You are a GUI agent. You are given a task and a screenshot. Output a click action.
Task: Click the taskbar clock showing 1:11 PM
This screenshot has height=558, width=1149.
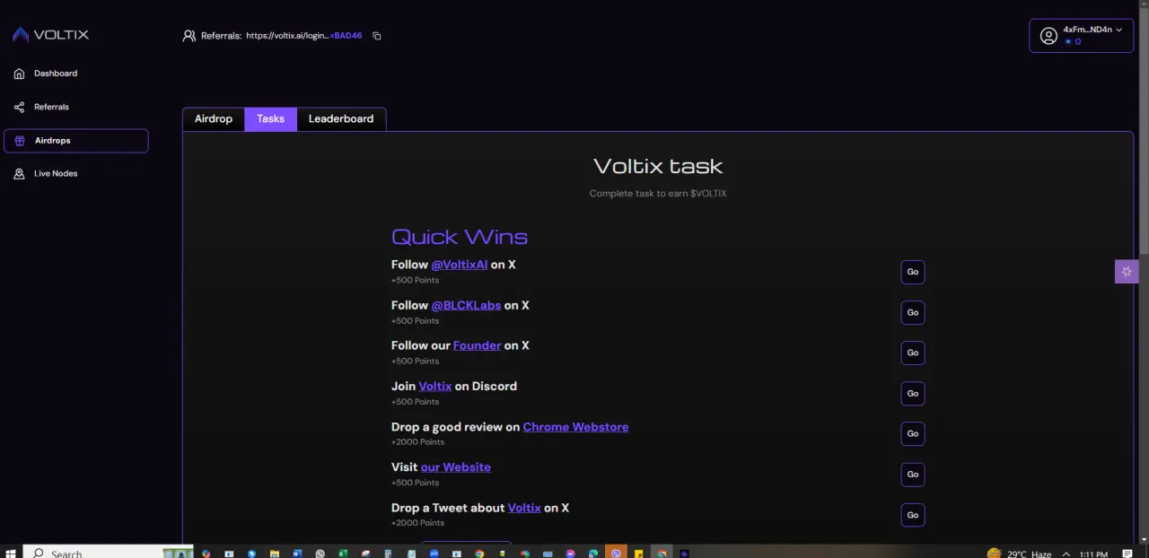pos(1093,554)
